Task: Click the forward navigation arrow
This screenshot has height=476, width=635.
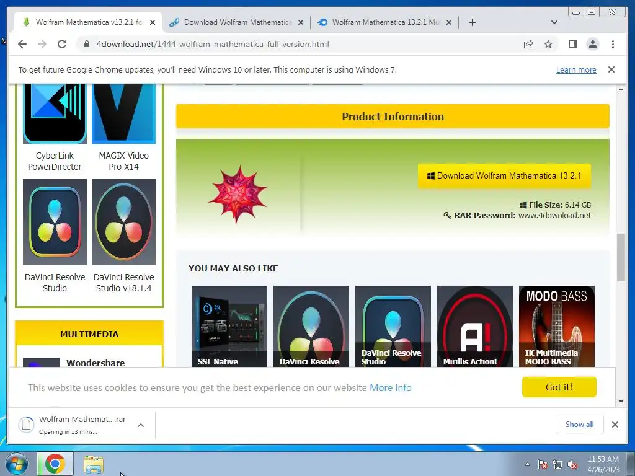Action: pos(42,44)
